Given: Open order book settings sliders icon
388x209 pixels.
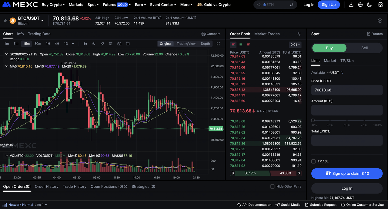Looking at the screenshot, I should 299,34.
